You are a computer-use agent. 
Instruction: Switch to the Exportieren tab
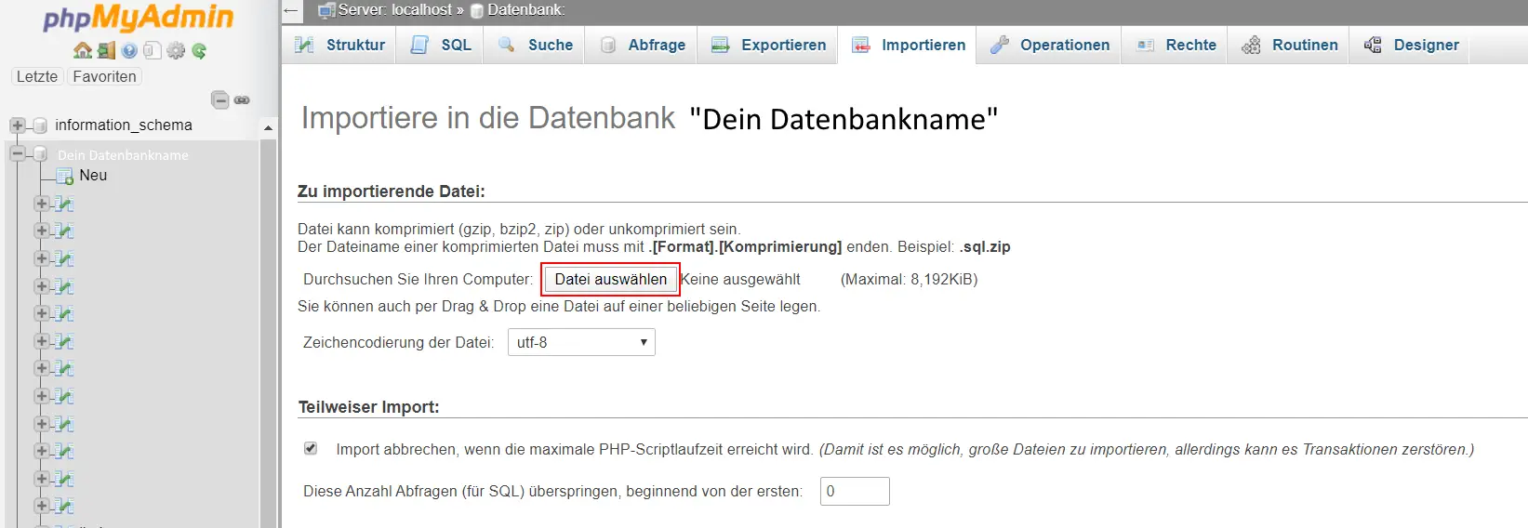click(768, 45)
